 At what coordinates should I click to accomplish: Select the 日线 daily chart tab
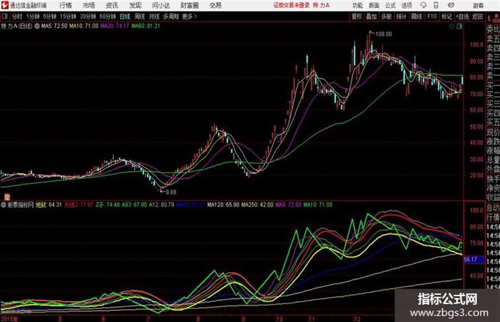click(125, 16)
